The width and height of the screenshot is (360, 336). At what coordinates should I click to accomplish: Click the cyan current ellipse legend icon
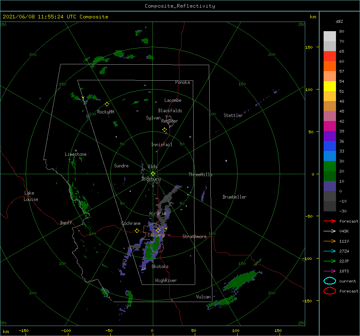pos(330,281)
